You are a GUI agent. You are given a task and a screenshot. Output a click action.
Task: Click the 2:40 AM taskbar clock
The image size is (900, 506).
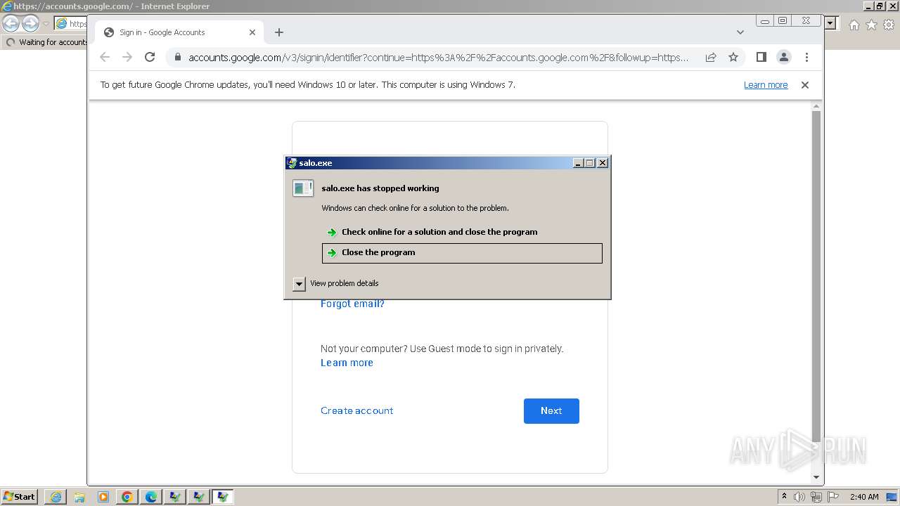(x=864, y=497)
